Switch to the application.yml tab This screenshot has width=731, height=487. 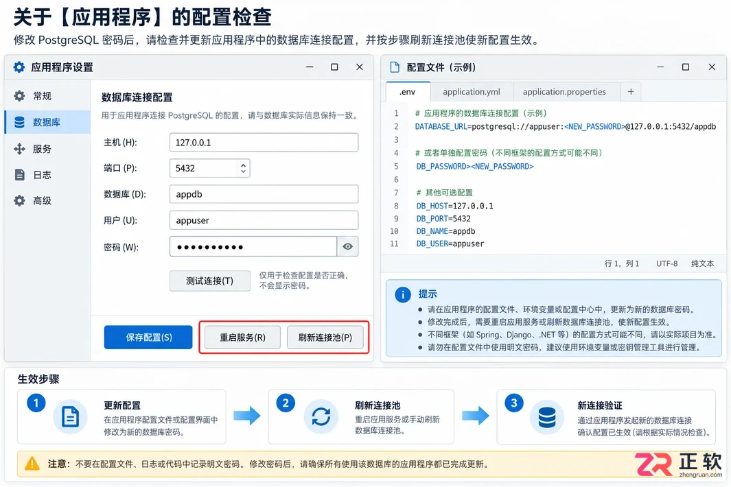pos(472,92)
